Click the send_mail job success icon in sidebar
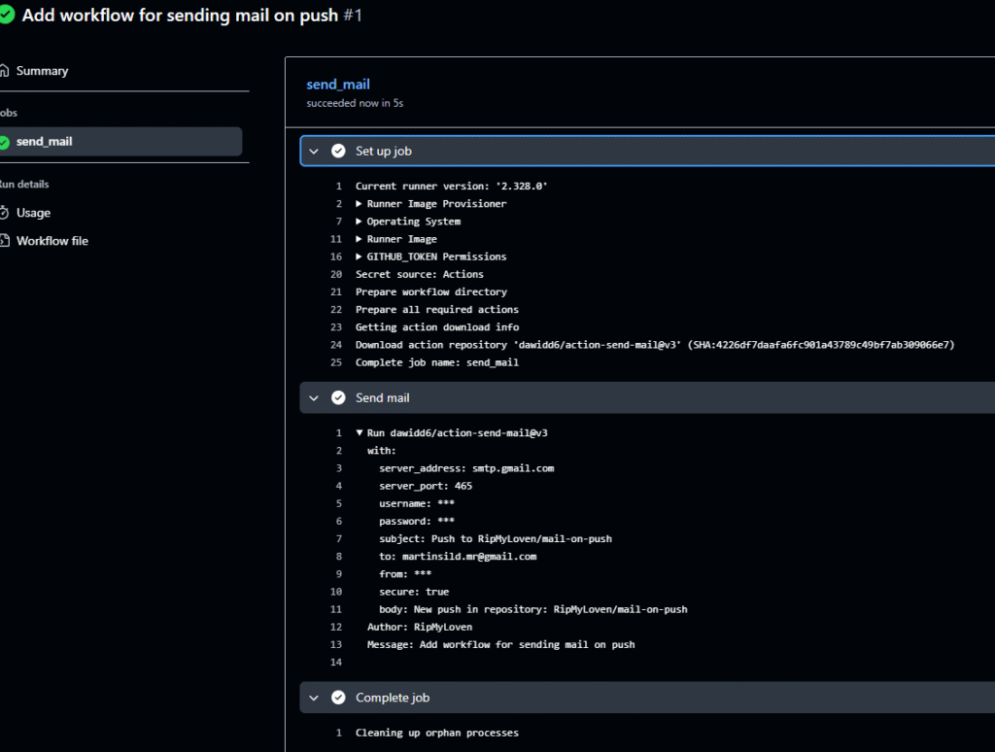This screenshot has width=995, height=752. [5, 142]
